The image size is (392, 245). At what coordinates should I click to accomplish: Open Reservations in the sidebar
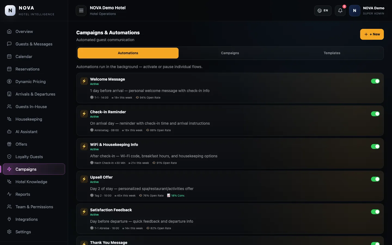pyautogui.click(x=34, y=69)
